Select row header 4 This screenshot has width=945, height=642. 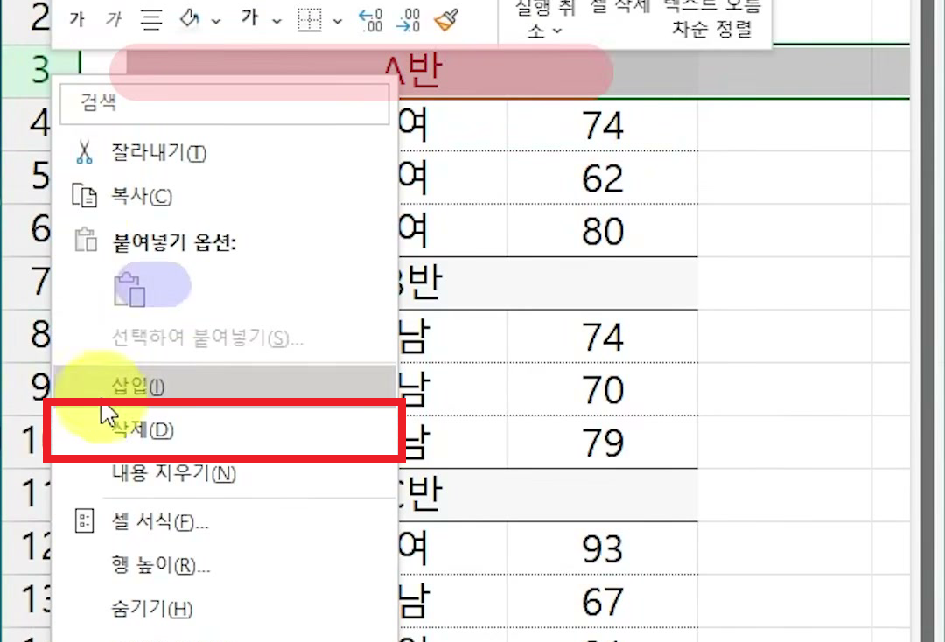pos(27,124)
